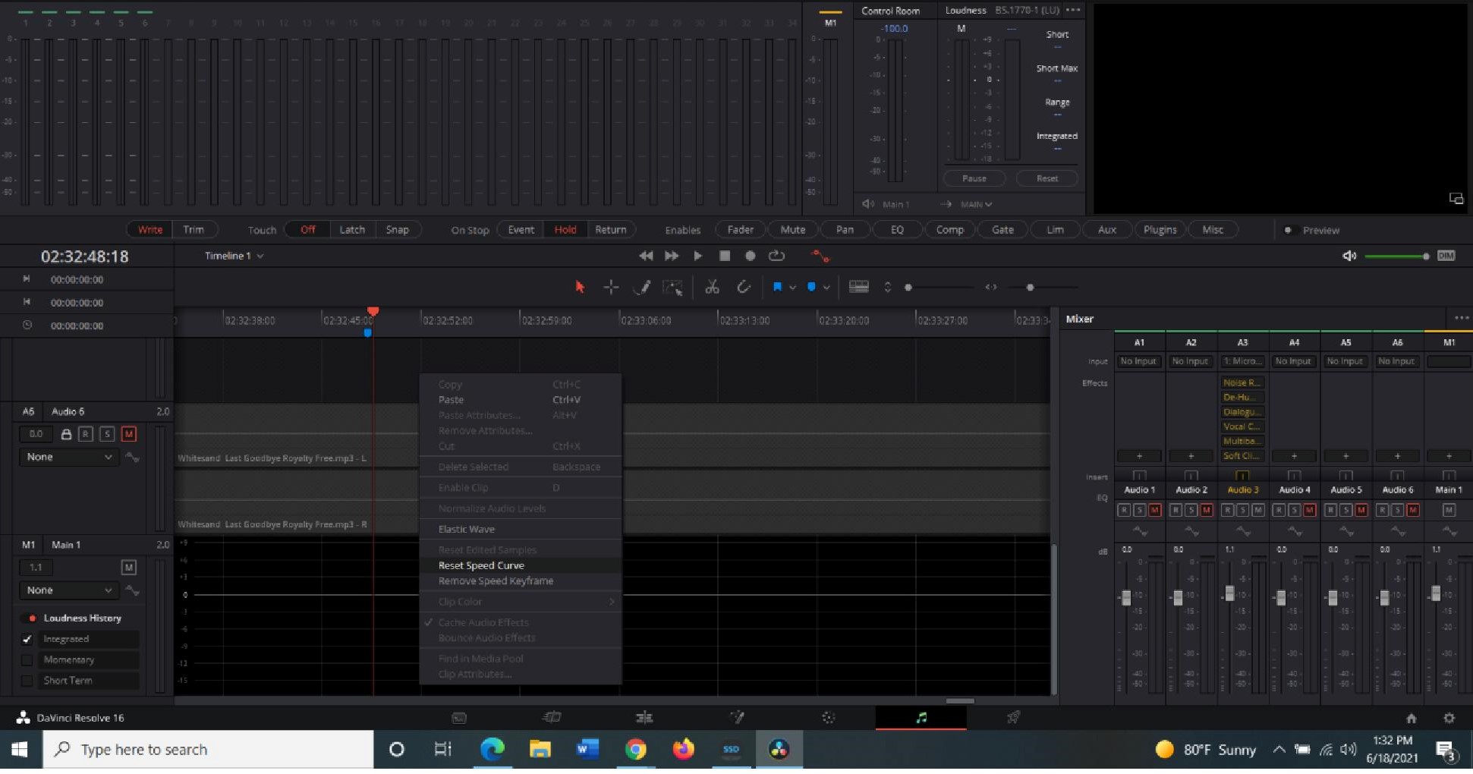The image size is (1473, 774).
Task: Click the Audio 6 lock icon
Action: (x=66, y=434)
